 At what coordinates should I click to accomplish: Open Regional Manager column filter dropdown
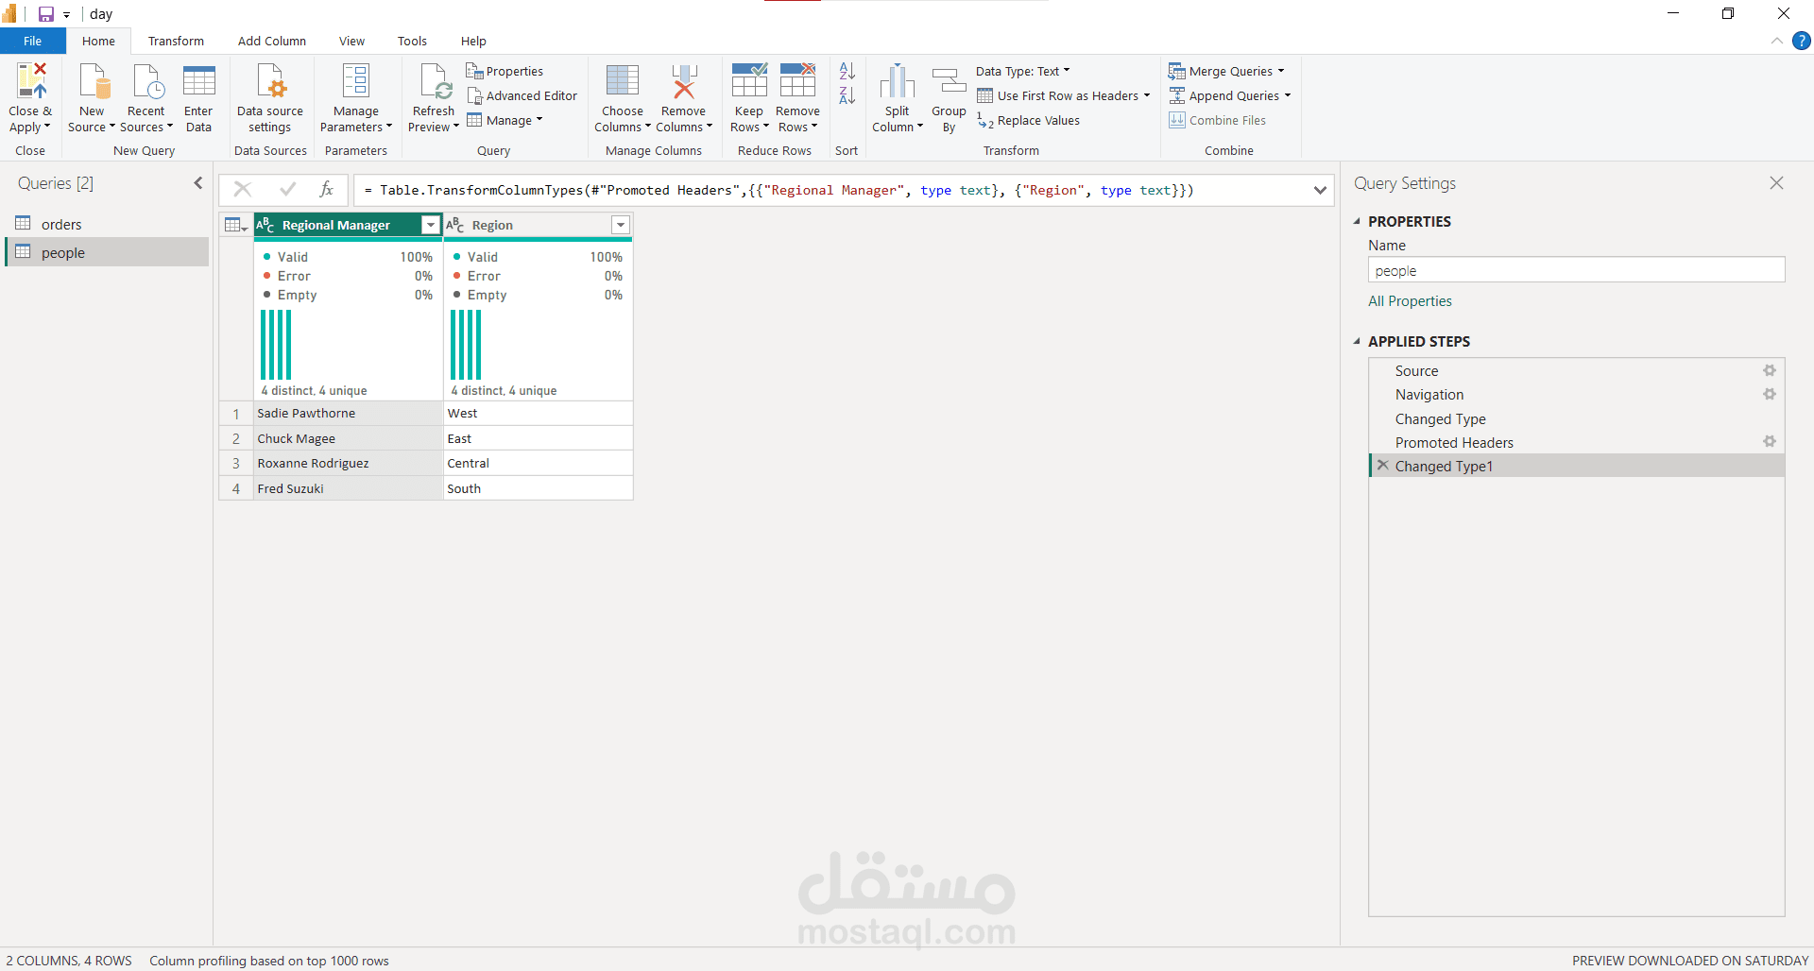(431, 225)
